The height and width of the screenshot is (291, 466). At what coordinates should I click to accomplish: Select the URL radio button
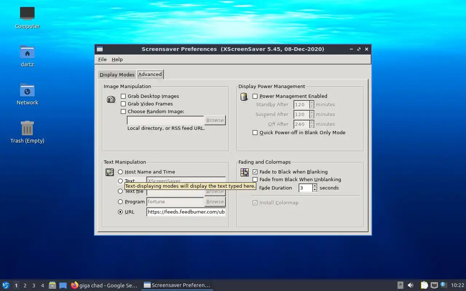tap(120, 212)
